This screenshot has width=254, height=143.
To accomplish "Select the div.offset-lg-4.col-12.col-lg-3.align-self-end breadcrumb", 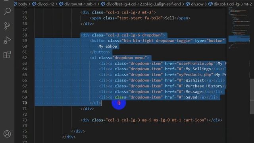I will [143, 4].
